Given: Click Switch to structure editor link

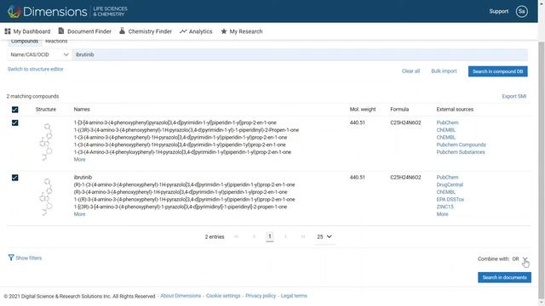Looking at the screenshot, I should [36, 69].
